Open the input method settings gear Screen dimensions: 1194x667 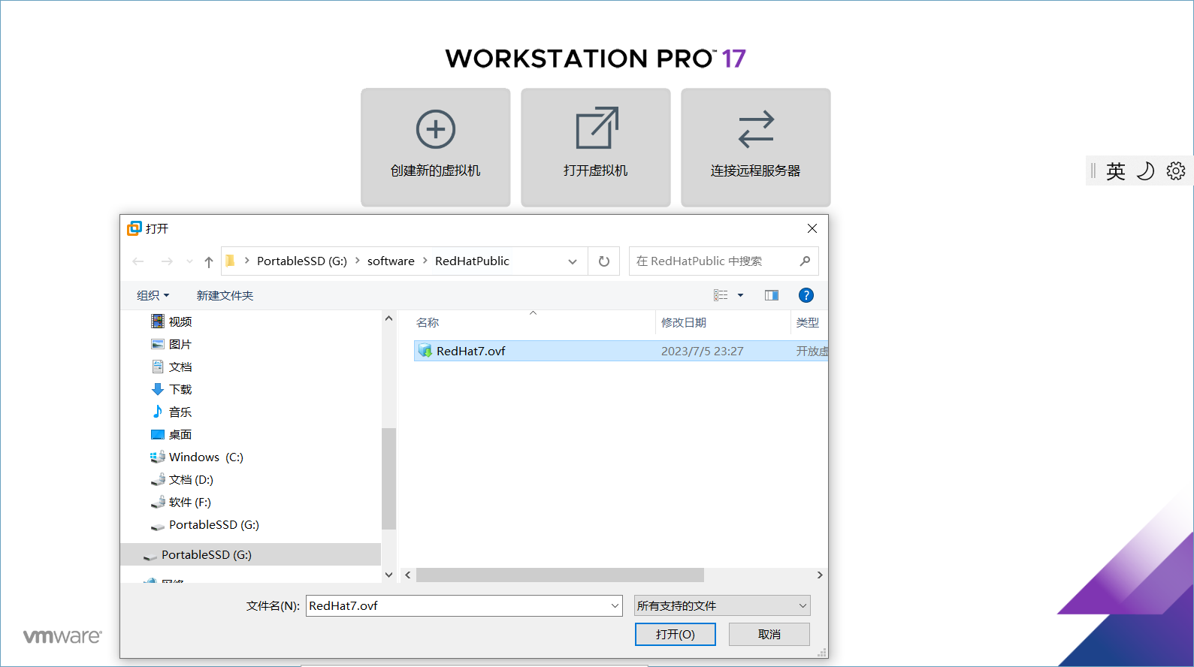point(1176,171)
